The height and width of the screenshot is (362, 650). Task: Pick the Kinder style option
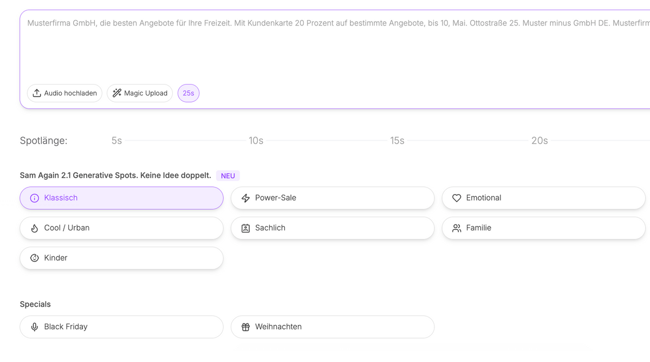121,258
